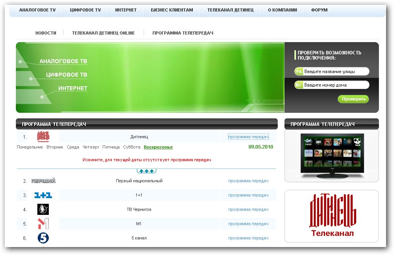
Task: Select the Суббота day link
Action: click(131, 147)
